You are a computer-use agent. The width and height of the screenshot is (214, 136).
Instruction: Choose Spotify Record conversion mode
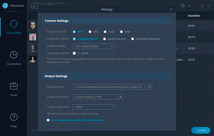click(x=104, y=39)
